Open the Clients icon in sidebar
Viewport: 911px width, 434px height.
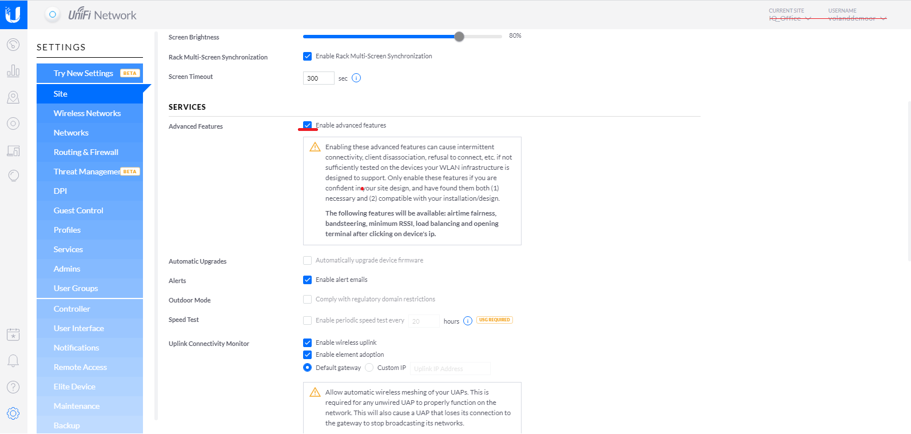pyautogui.click(x=13, y=150)
